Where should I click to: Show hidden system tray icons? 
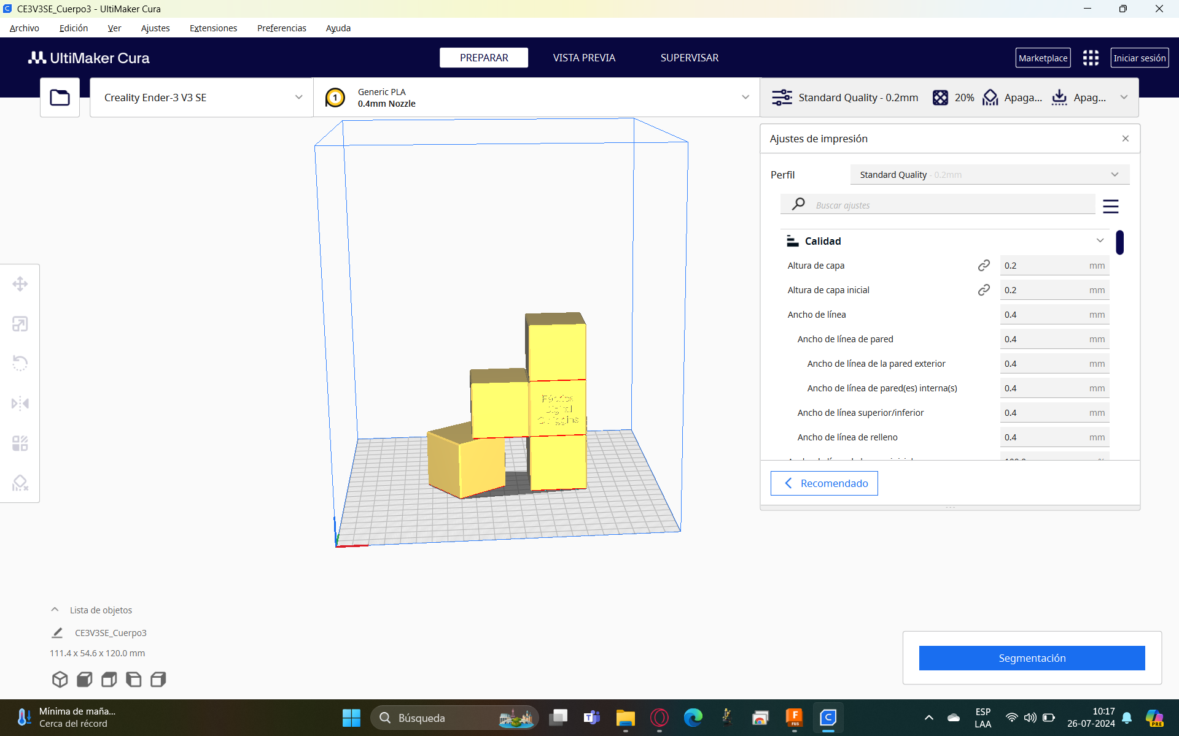point(929,718)
